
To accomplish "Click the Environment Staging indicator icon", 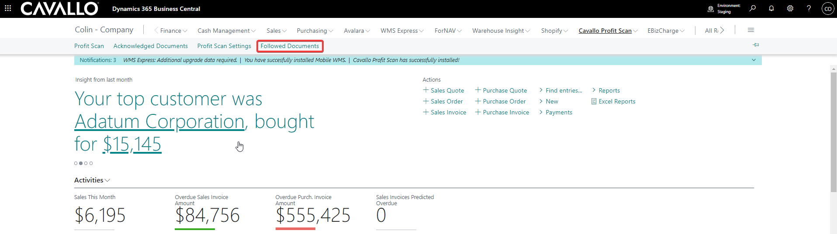I will 711,9.
